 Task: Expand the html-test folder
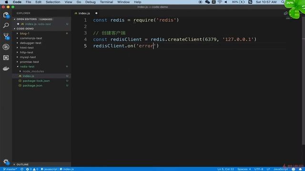(27, 47)
